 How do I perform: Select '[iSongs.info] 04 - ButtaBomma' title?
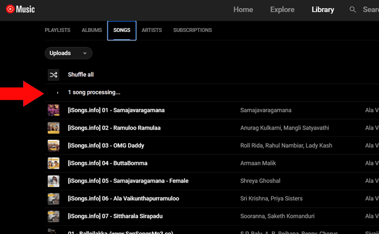(108, 163)
